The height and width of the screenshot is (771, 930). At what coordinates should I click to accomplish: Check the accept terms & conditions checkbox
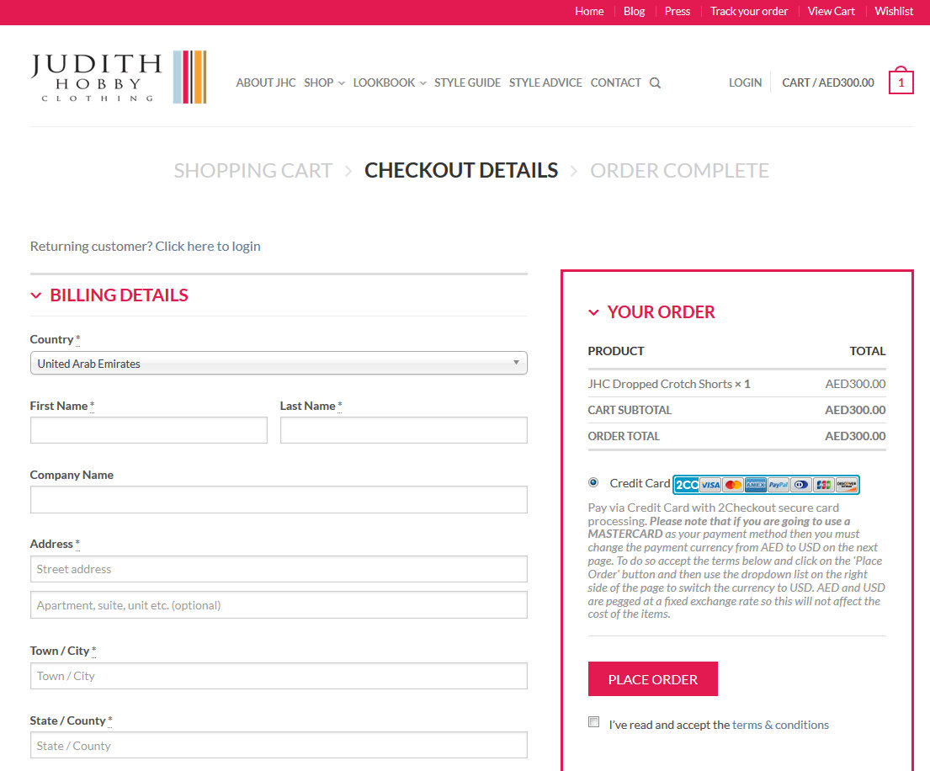pyautogui.click(x=593, y=722)
